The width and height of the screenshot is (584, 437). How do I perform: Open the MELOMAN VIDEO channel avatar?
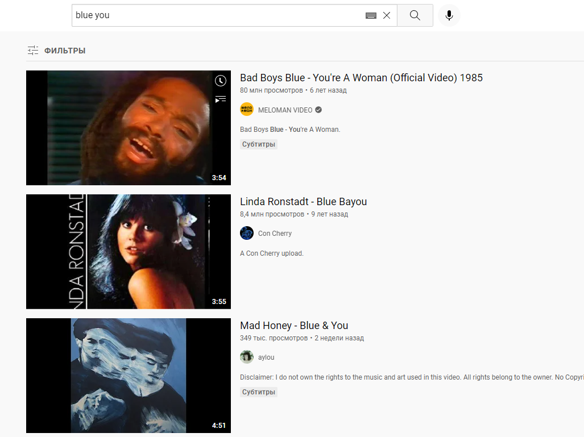(247, 110)
